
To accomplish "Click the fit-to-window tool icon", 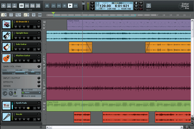I will [40, 15].
